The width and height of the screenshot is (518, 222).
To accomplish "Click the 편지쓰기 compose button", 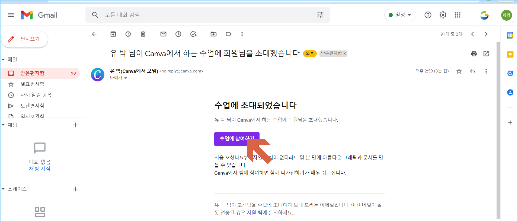I will (x=25, y=39).
